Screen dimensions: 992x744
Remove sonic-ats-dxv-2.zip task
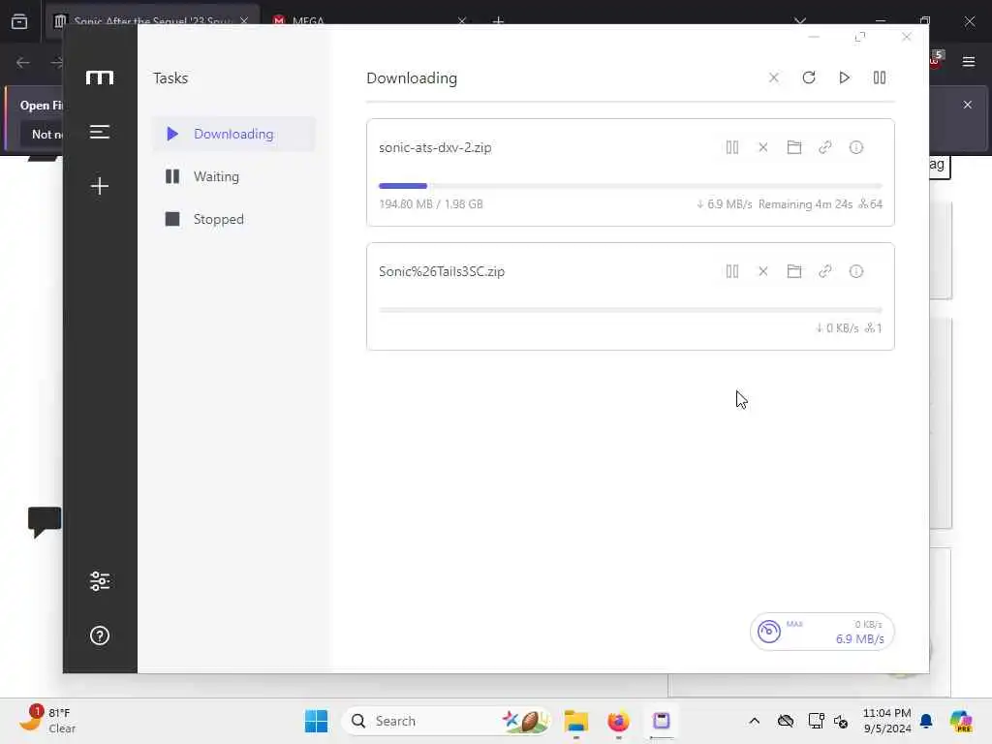pyautogui.click(x=763, y=147)
